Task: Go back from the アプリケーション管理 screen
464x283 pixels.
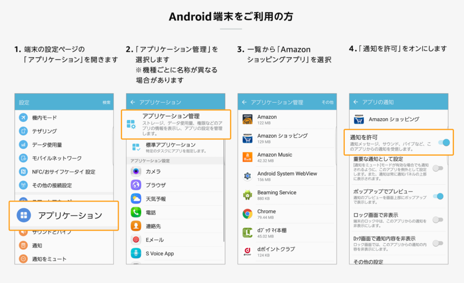Action: coord(244,102)
